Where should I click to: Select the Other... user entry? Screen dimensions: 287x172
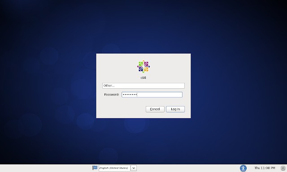[143, 86]
